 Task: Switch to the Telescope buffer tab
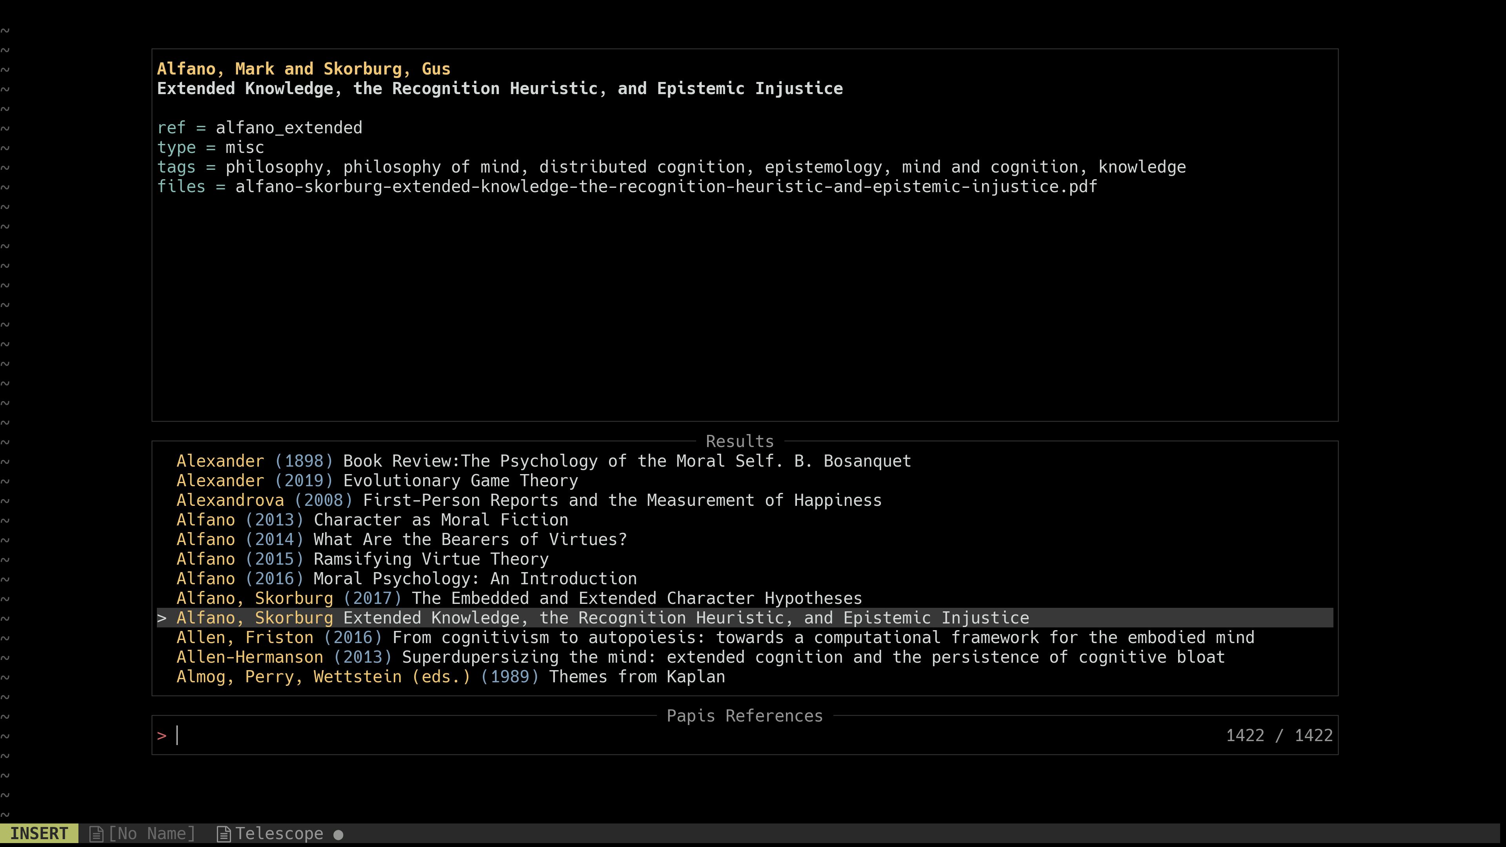pyautogui.click(x=279, y=834)
